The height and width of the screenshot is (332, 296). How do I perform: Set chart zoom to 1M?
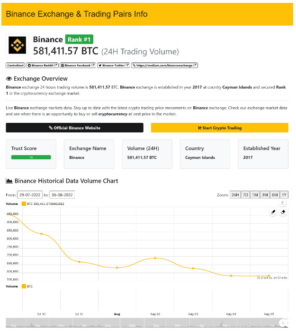click(255, 195)
